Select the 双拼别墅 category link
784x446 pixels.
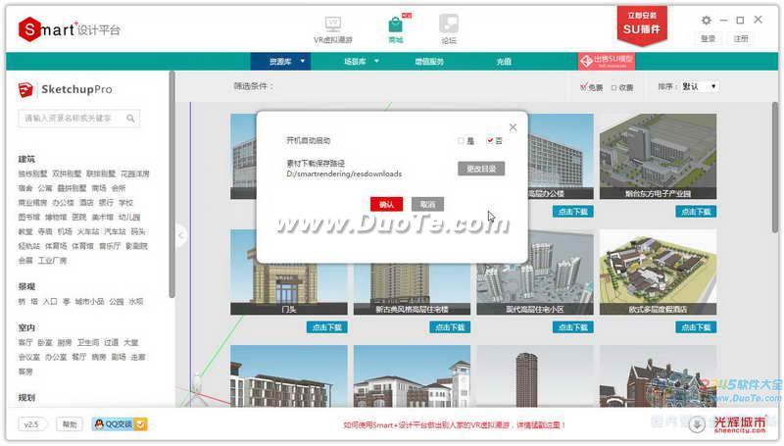(x=67, y=174)
